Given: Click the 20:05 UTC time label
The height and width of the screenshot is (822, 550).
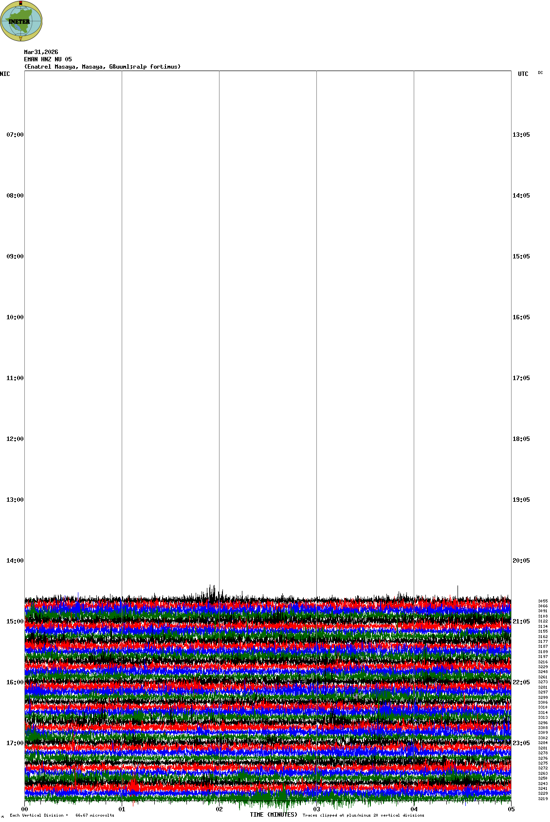Looking at the screenshot, I should (521, 561).
